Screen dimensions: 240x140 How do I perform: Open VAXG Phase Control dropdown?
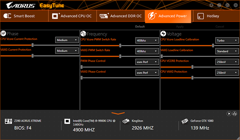pos(147,73)
